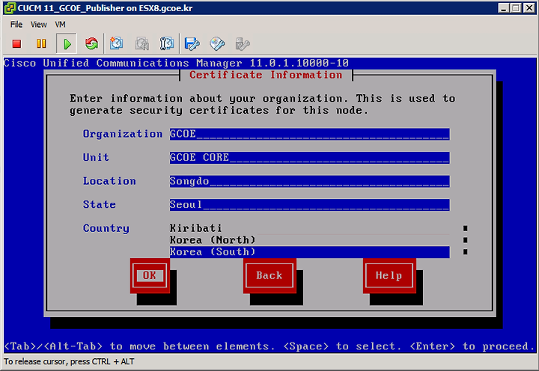539x371 pixels.
Task: Close the VM console window
Action: coord(529,7)
